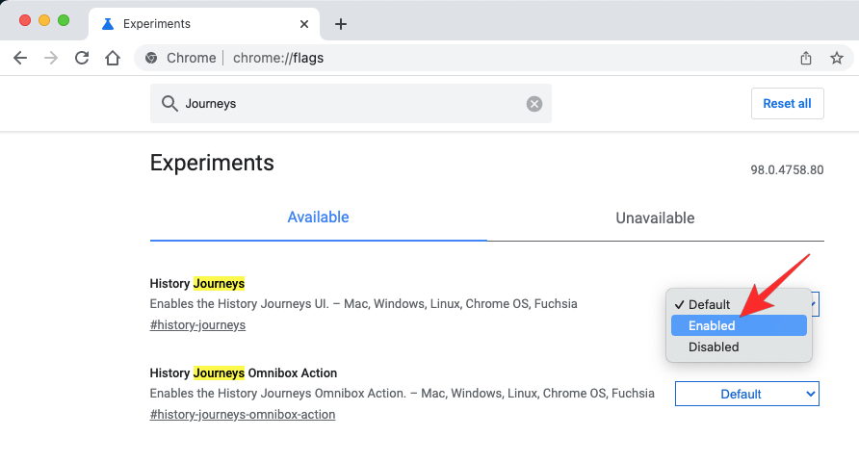
Task: Open the #history-journeys-omnibox-action link
Action: [x=243, y=415]
